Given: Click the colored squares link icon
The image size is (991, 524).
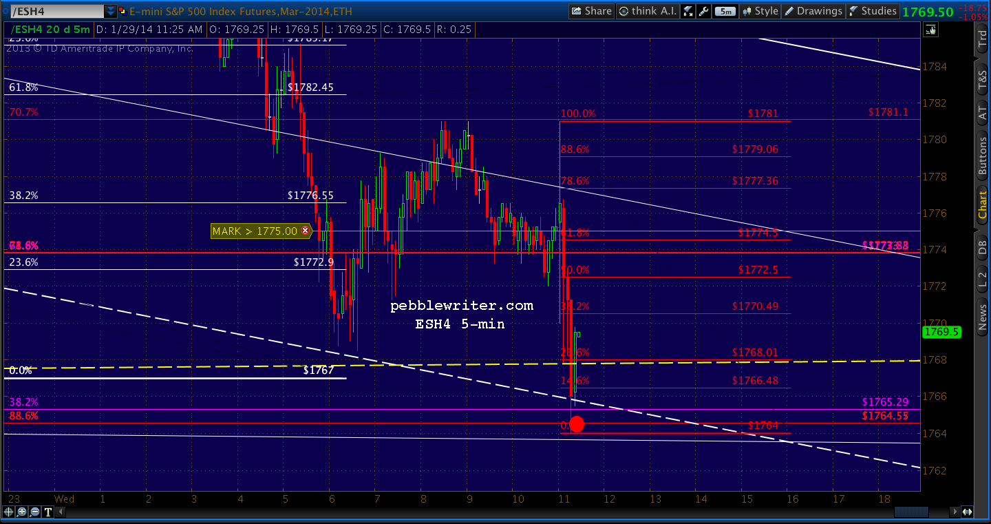Looking at the screenshot, I should [122, 11].
